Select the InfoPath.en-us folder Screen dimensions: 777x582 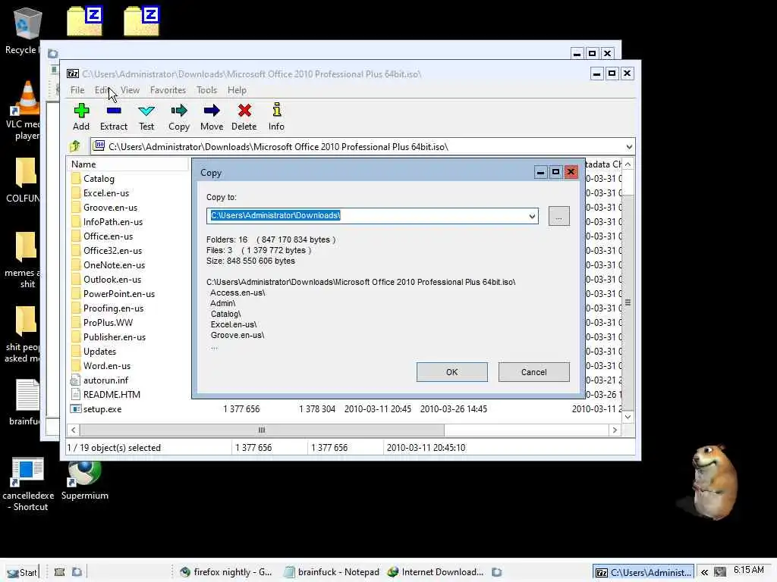pos(113,222)
